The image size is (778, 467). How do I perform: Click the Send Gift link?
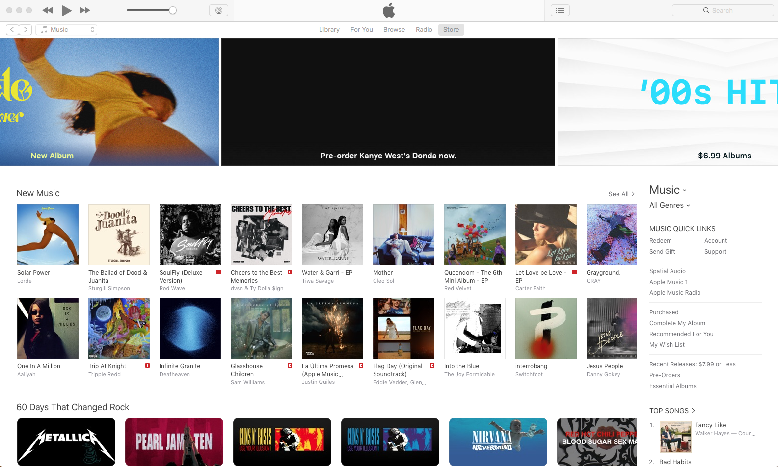662,252
